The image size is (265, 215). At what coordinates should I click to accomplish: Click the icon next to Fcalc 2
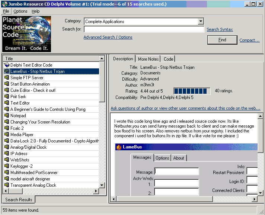(7, 128)
